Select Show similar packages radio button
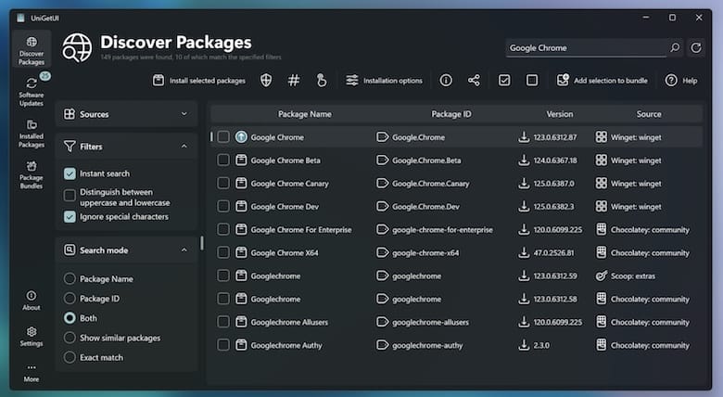 pos(70,338)
